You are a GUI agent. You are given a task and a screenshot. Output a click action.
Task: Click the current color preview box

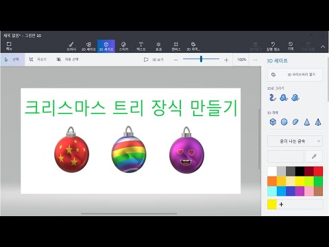point(286,156)
